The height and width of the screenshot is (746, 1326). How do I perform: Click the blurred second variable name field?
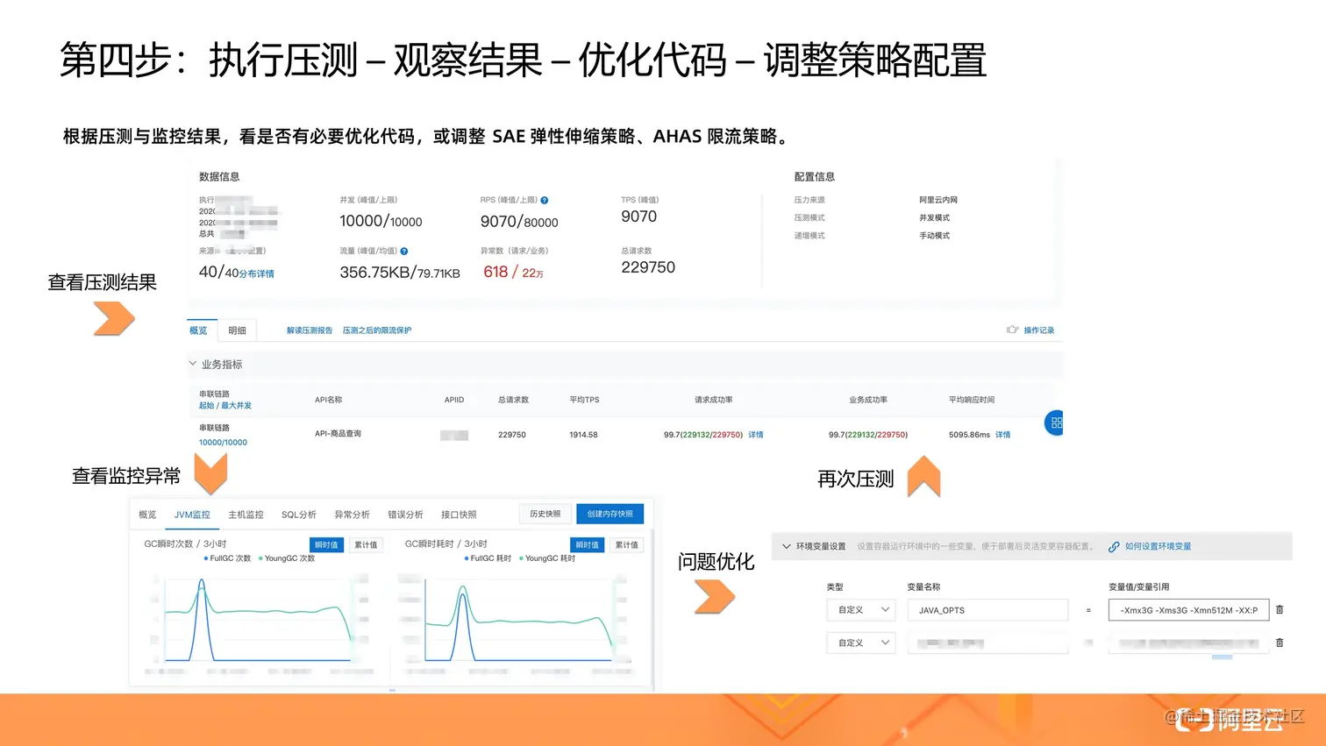[x=987, y=643]
